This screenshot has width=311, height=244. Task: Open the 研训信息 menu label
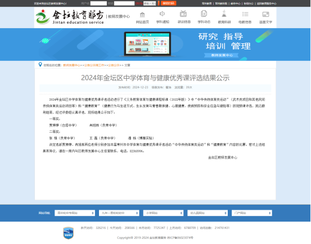click(x=184, y=22)
